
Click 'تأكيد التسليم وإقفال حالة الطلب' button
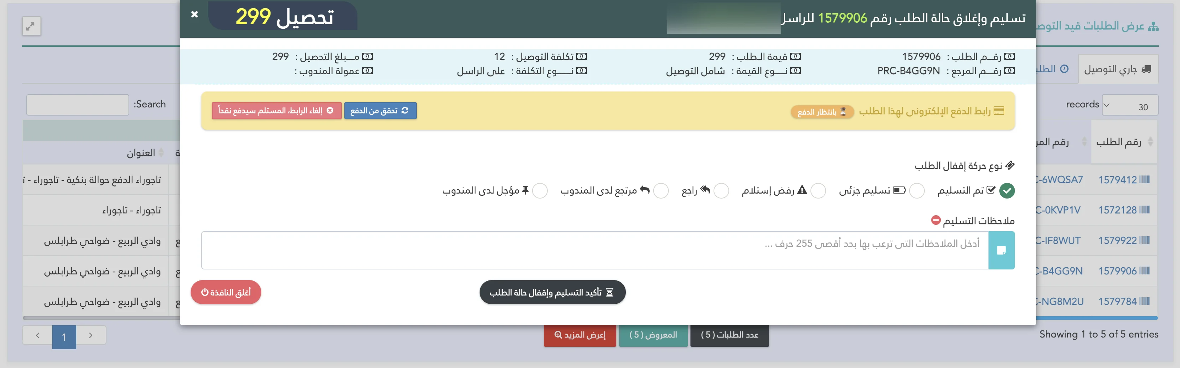point(552,292)
